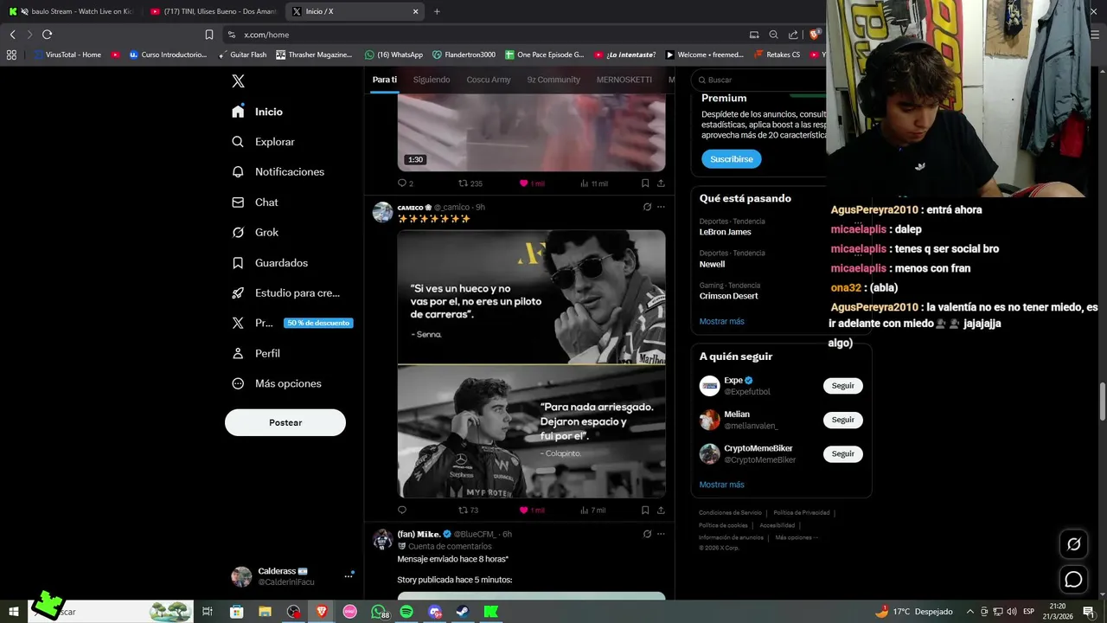1107x623 pixels.
Task: Click the Buscar search field on X
Action: coord(761,80)
